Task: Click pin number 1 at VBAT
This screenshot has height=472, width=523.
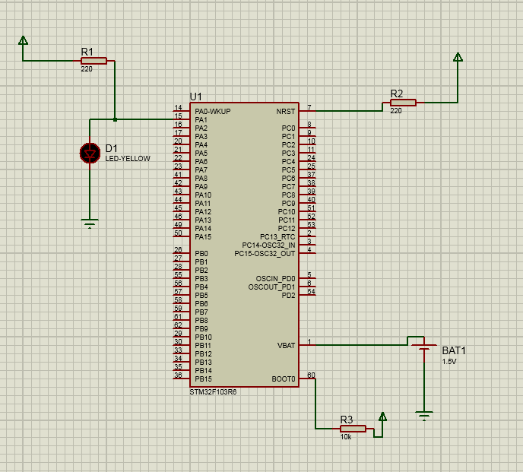Action: 309,342
